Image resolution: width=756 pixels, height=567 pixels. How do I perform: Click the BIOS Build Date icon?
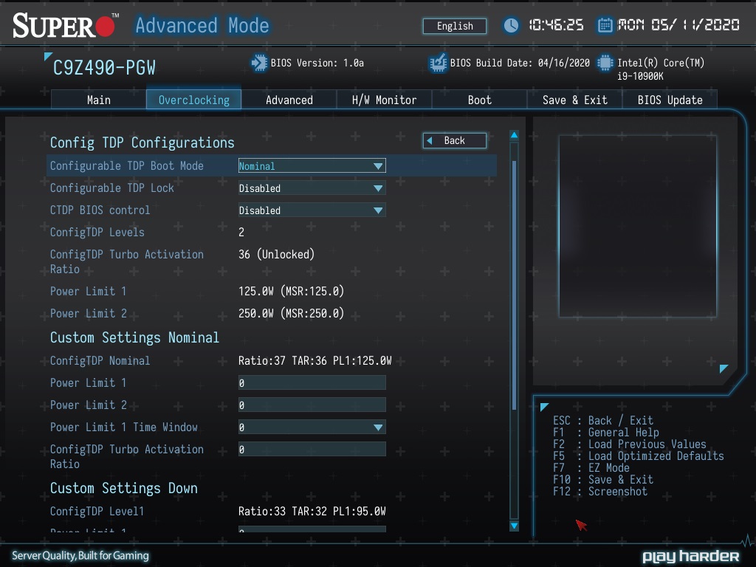click(x=438, y=63)
